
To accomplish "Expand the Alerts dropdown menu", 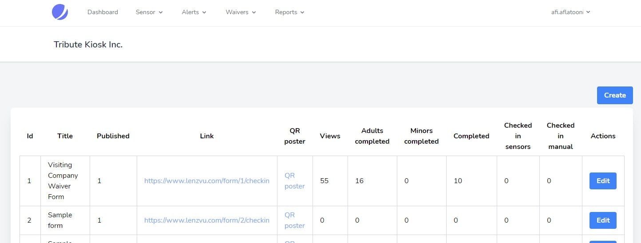I will click(194, 12).
